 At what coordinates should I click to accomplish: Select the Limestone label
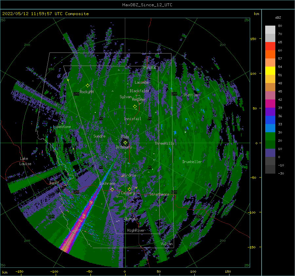coord(62,127)
